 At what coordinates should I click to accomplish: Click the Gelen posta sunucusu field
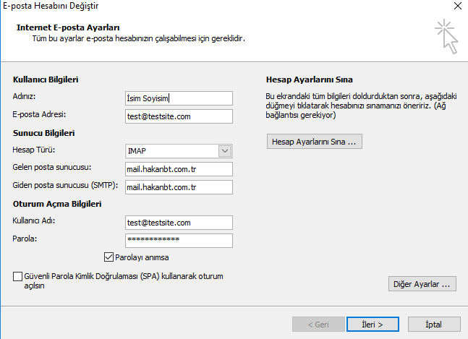(179, 169)
